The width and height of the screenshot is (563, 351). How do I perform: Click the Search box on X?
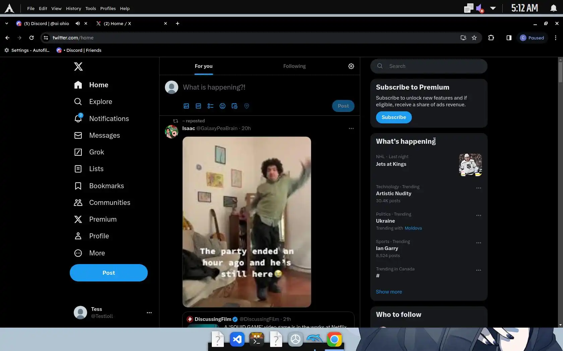[429, 66]
